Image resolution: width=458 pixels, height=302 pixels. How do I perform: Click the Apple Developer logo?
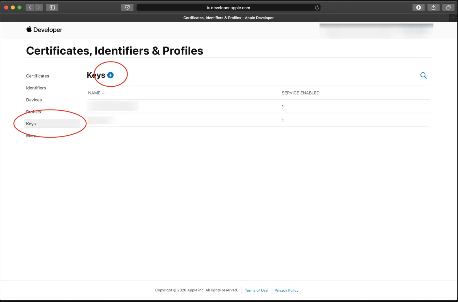[x=44, y=30]
